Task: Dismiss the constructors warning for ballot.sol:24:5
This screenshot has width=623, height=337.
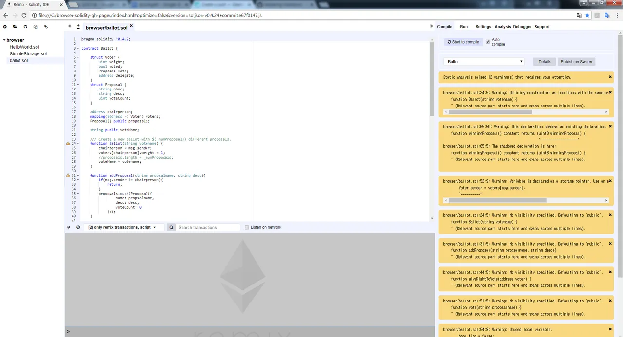Action: click(x=610, y=92)
